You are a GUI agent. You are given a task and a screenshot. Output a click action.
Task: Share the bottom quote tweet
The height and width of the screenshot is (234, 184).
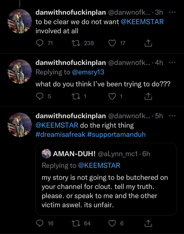point(148,223)
